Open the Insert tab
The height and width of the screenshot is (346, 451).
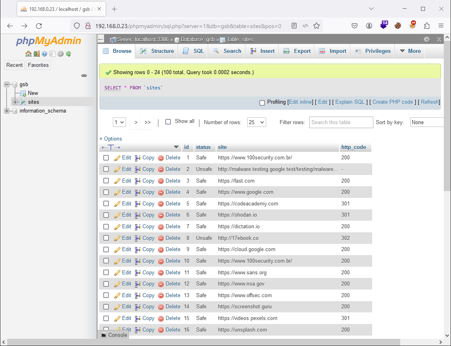[x=263, y=51]
